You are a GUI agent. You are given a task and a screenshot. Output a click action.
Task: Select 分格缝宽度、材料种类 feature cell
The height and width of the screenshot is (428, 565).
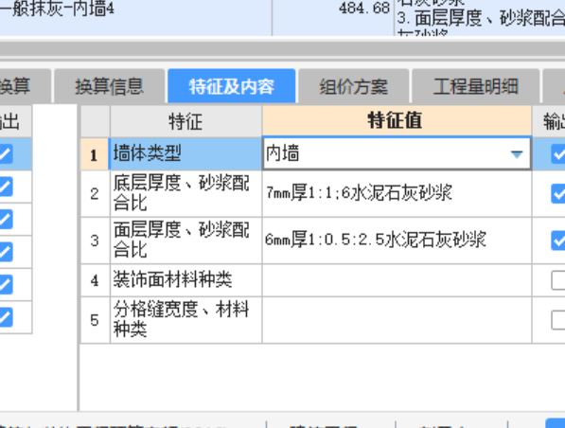185,320
